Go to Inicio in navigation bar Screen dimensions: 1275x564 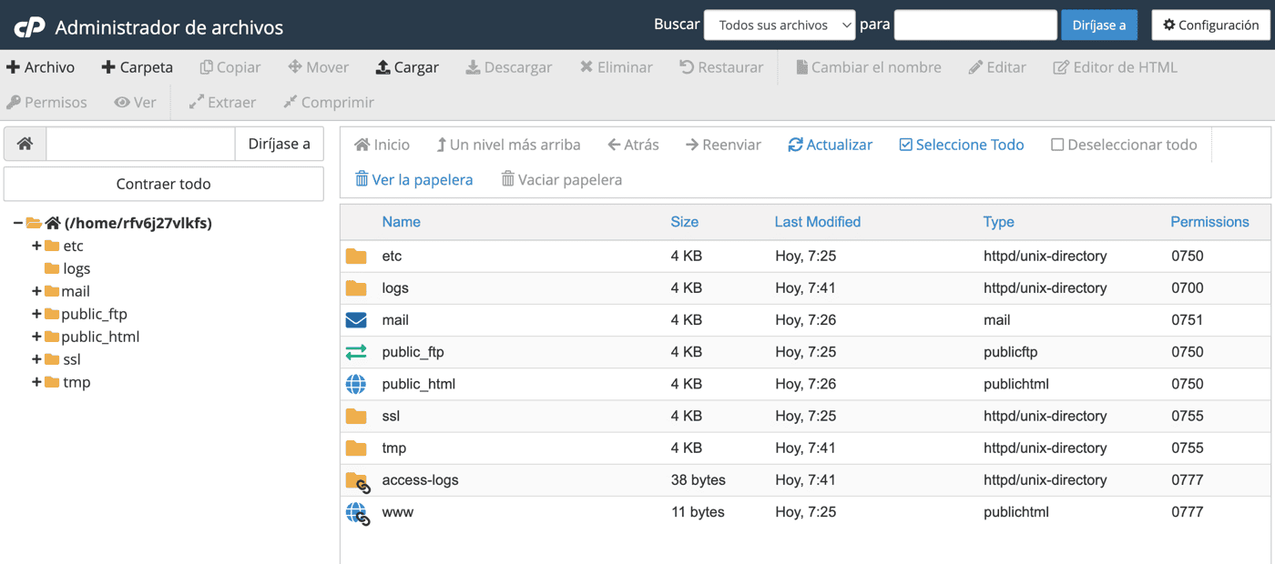click(x=382, y=145)
